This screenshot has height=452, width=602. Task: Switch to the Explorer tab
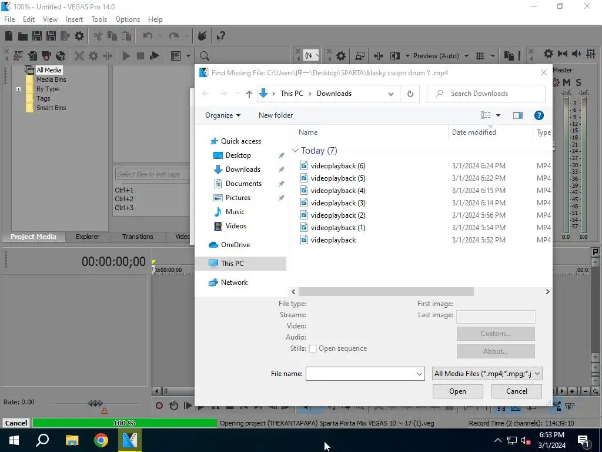[x=88, y=237]
